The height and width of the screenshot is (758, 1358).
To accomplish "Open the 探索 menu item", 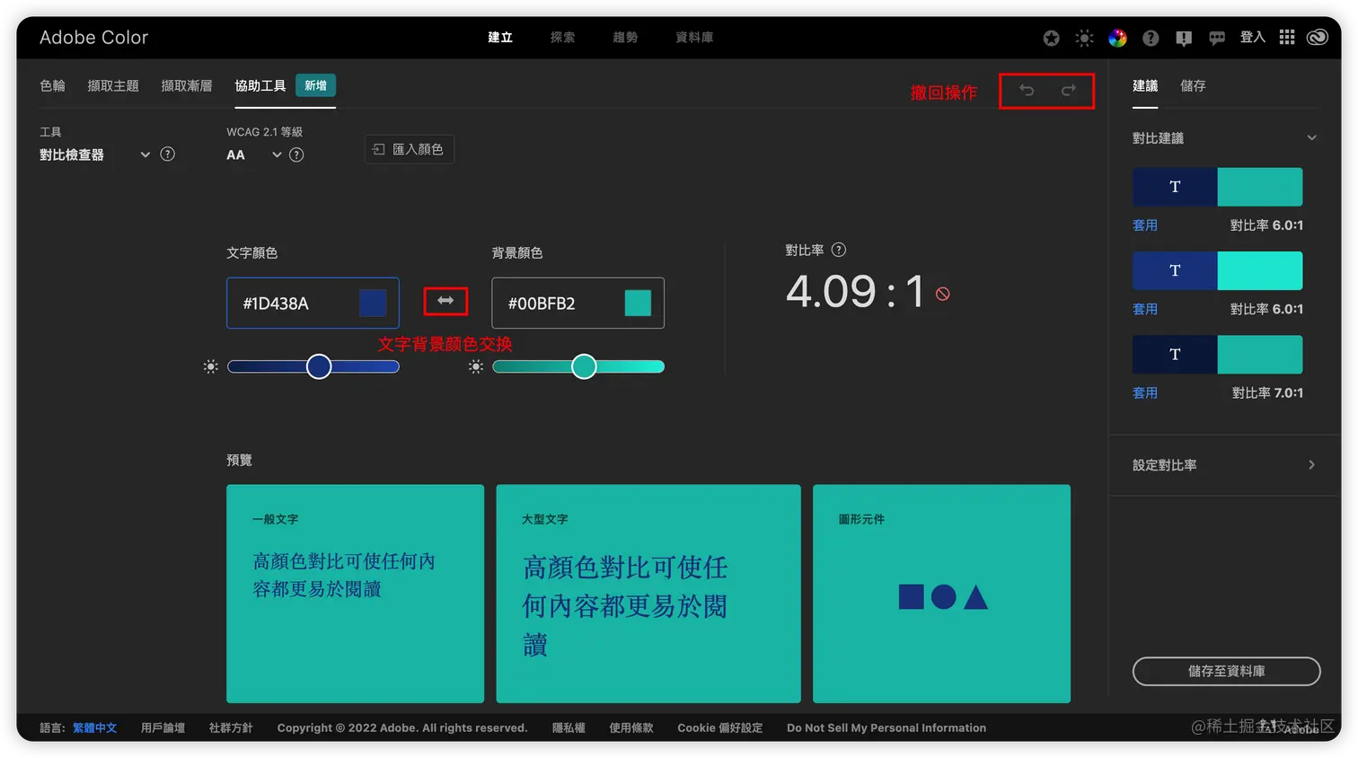I will 562,38.
